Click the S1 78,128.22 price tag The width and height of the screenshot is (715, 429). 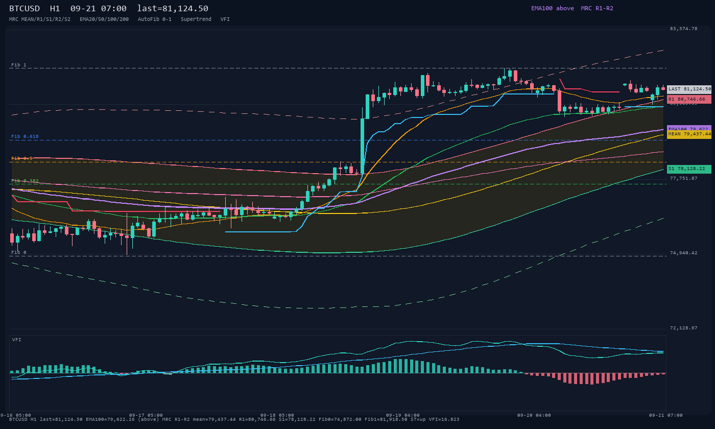(x=689, y=169)
